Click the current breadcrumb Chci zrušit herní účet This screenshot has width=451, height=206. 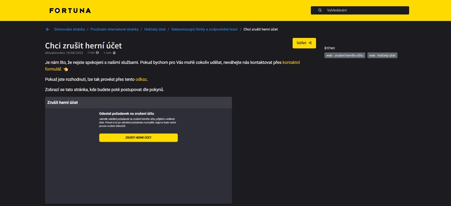(x=261, y=29)
